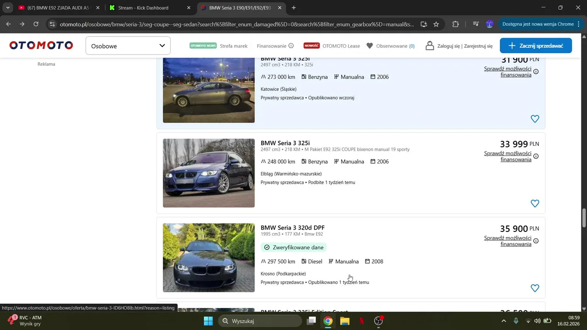The height and width of the screenshot is (330, 587).
Task: Check financing link under 35 900 PLN
Action: pyautogui.click(x=508, y=241)
